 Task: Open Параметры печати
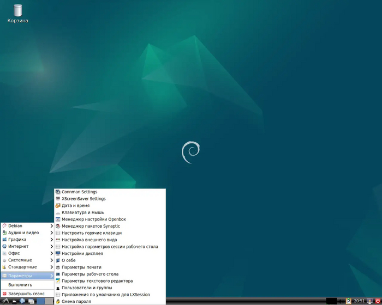(110, 267)
